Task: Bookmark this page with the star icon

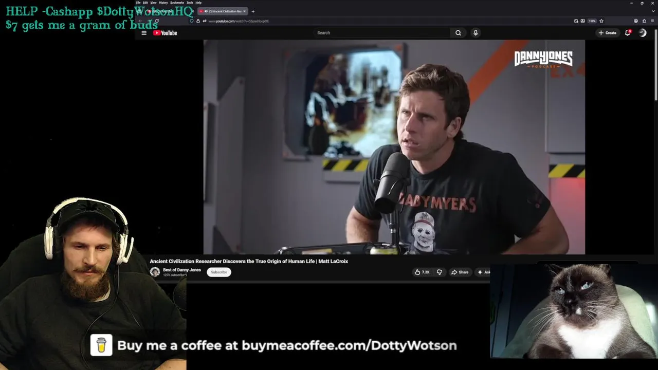Action: tap(601, 21)
